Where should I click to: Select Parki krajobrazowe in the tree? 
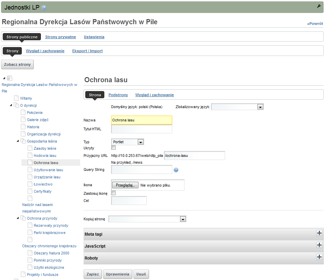[49, 233]
